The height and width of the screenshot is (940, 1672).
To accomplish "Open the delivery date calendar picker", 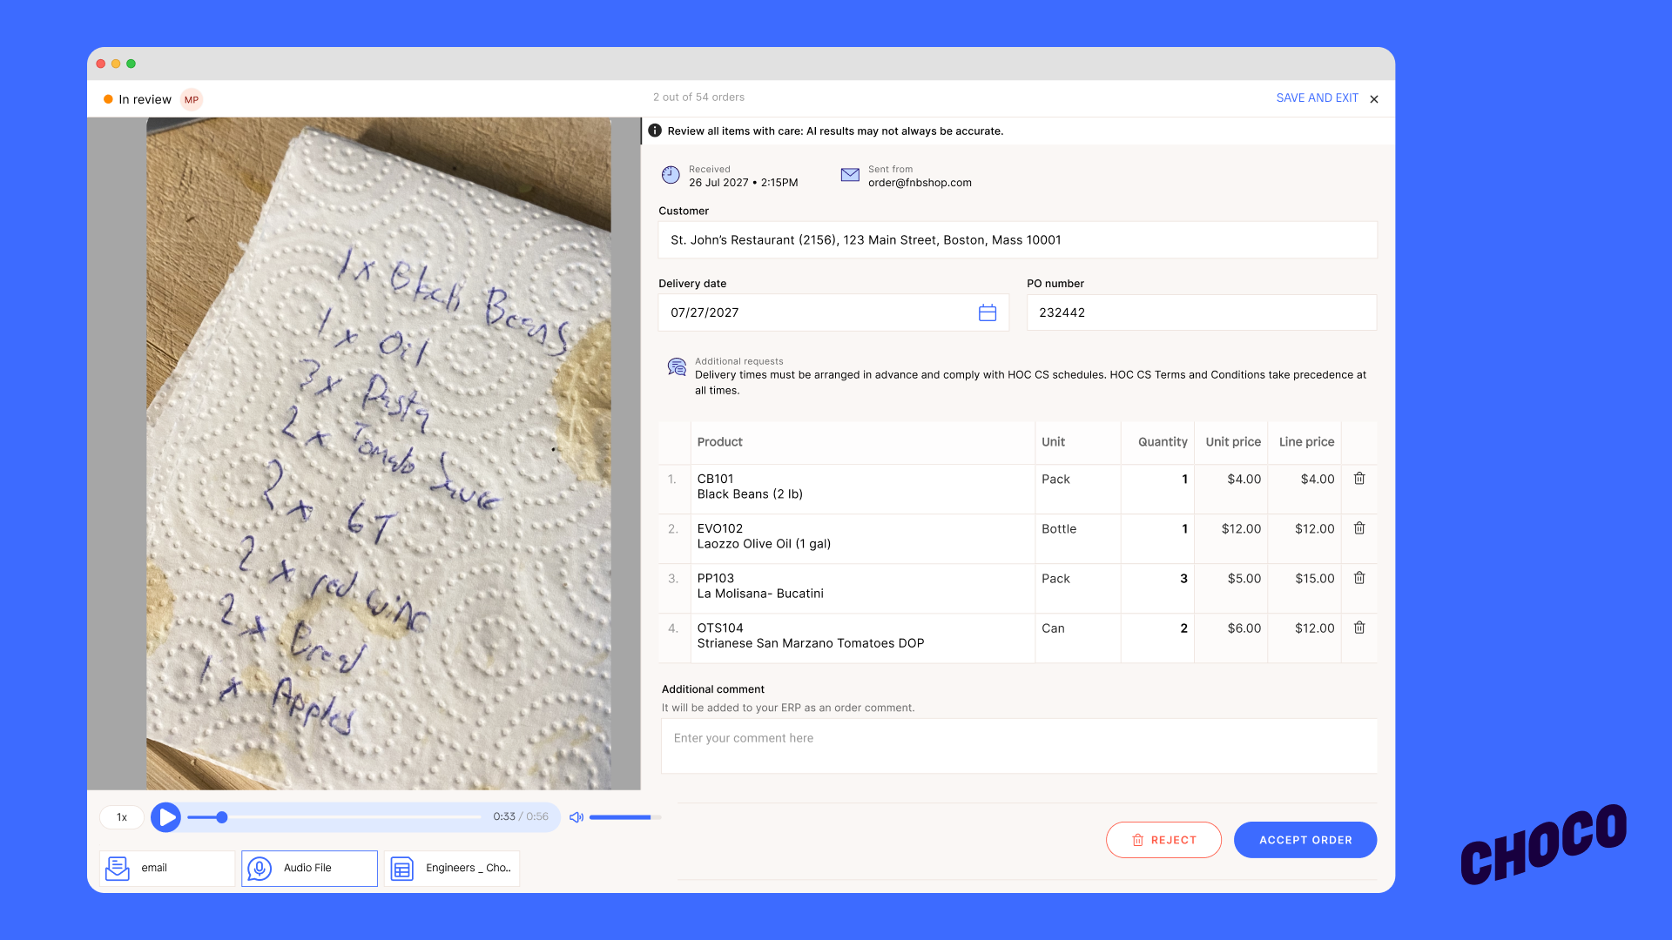I will click(987, 312).
